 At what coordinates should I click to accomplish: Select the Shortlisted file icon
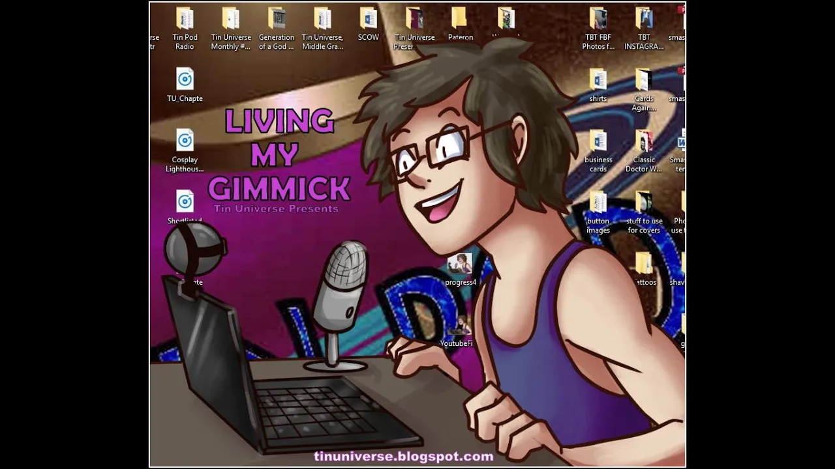(x=185, y=201)
